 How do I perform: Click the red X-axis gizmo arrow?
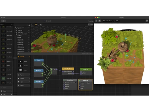[72, 43]
